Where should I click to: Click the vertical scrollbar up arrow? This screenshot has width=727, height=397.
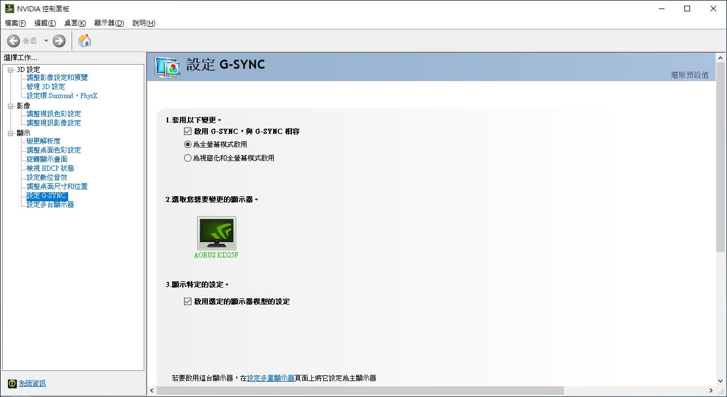[x=721, y=58]
